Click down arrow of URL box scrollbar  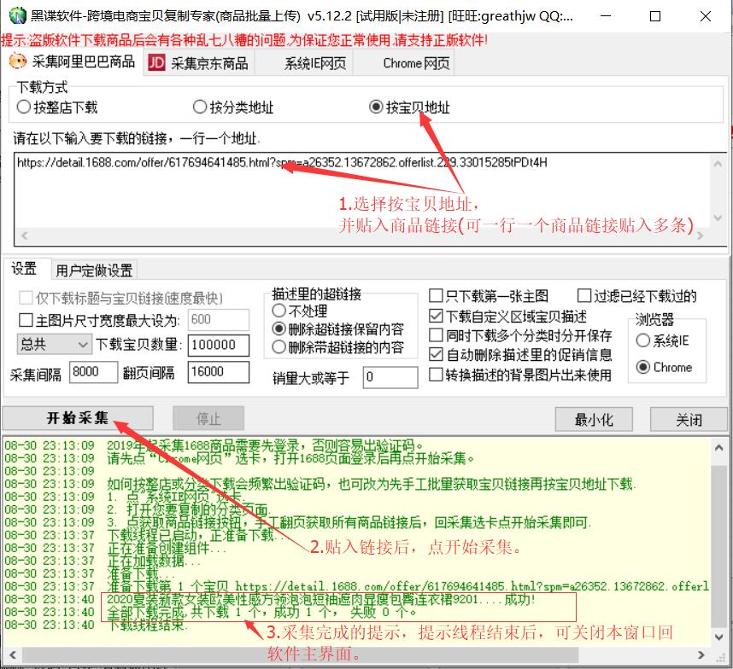pyautogui.click(x=718, y=218)
